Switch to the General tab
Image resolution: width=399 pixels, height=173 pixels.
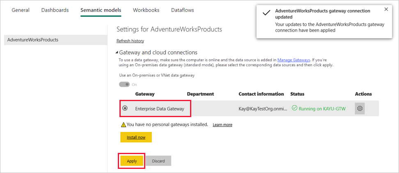point(21,10)
